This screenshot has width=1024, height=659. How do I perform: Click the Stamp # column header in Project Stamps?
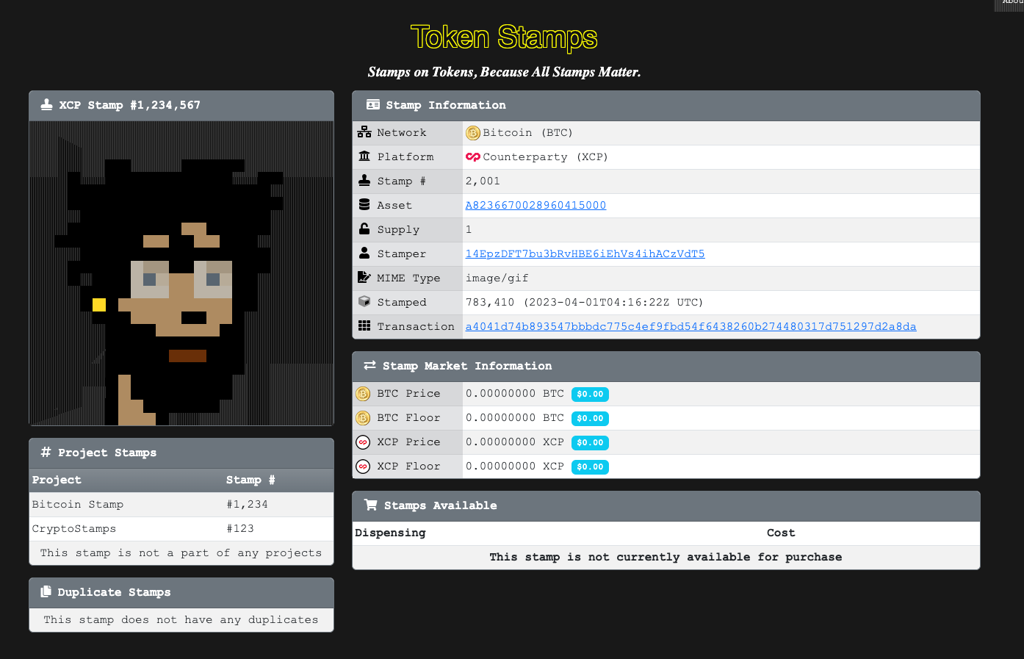250,480
